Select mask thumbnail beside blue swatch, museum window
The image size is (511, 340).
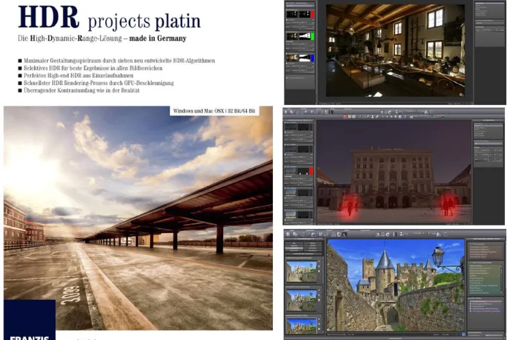304,58
